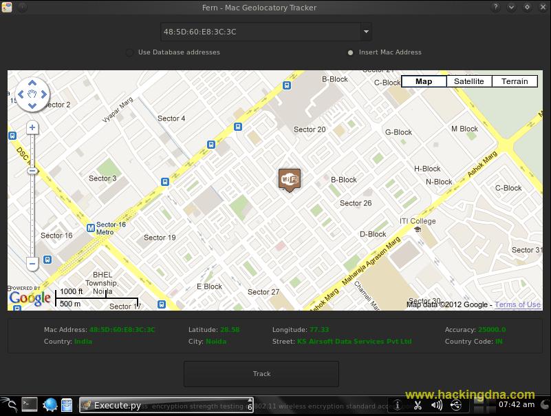Image resolution: width=551 pixels, height=416 pixels.
Task: Click the Sector 20 map label
Action: [310, 129]
